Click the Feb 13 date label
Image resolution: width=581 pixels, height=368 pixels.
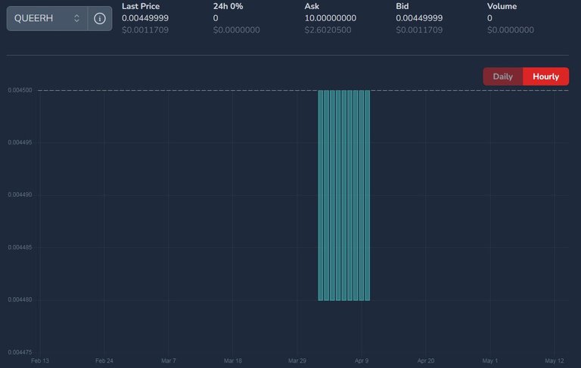40,360
